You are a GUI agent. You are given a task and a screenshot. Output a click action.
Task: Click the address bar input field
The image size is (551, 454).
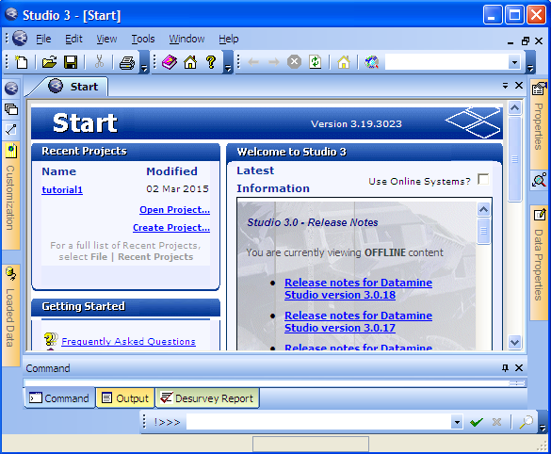446,62
